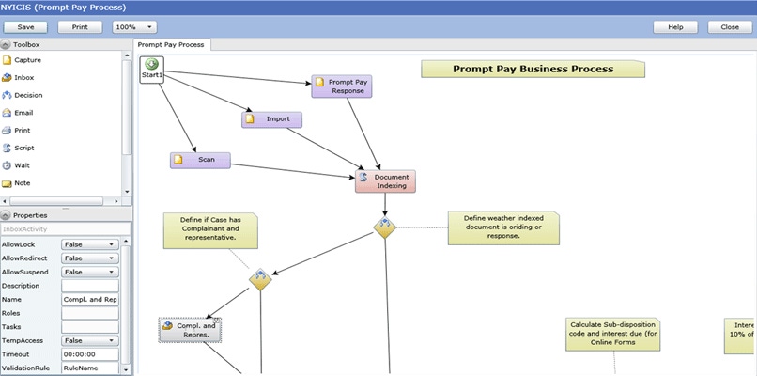Choose the Decision tool icon

pos(8,95)
